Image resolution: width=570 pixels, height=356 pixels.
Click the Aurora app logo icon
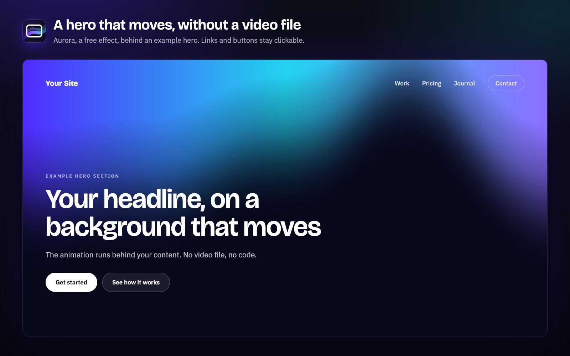34,31
